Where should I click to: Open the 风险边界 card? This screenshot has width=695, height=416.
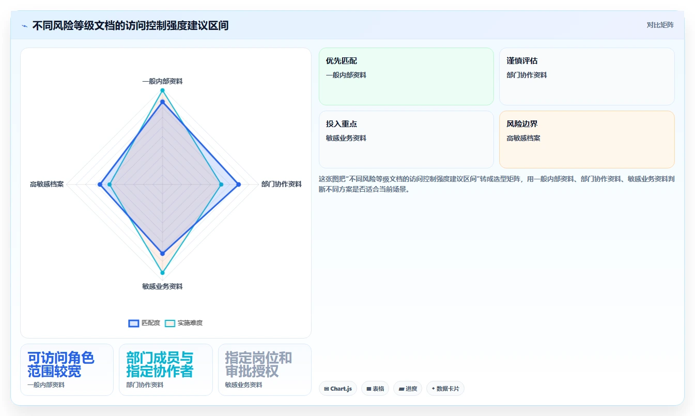[x=587, y=140]
